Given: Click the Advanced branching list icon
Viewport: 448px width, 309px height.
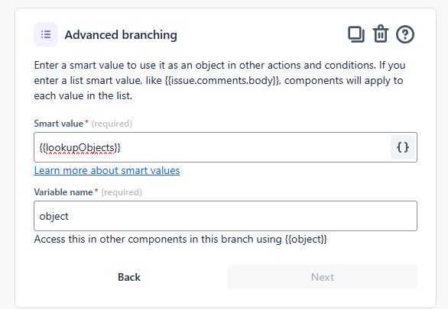Looking at the screenshot, I should [x=46, y=34].
